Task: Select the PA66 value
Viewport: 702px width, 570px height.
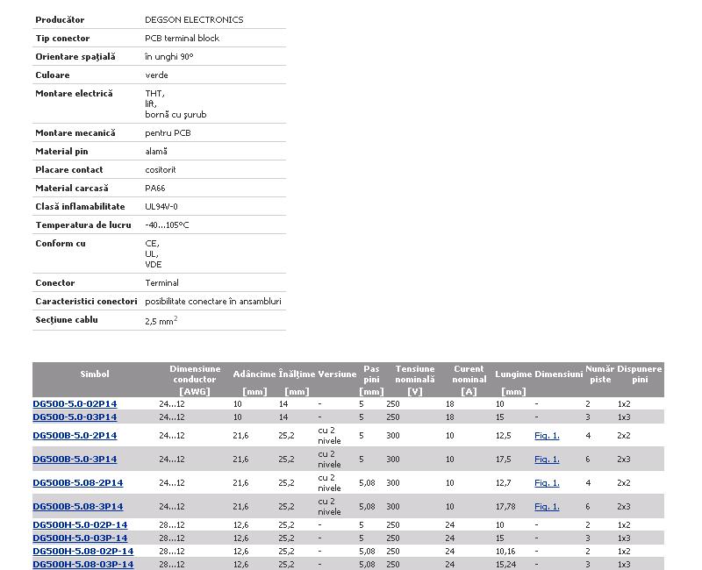Action: coord(155,188)
